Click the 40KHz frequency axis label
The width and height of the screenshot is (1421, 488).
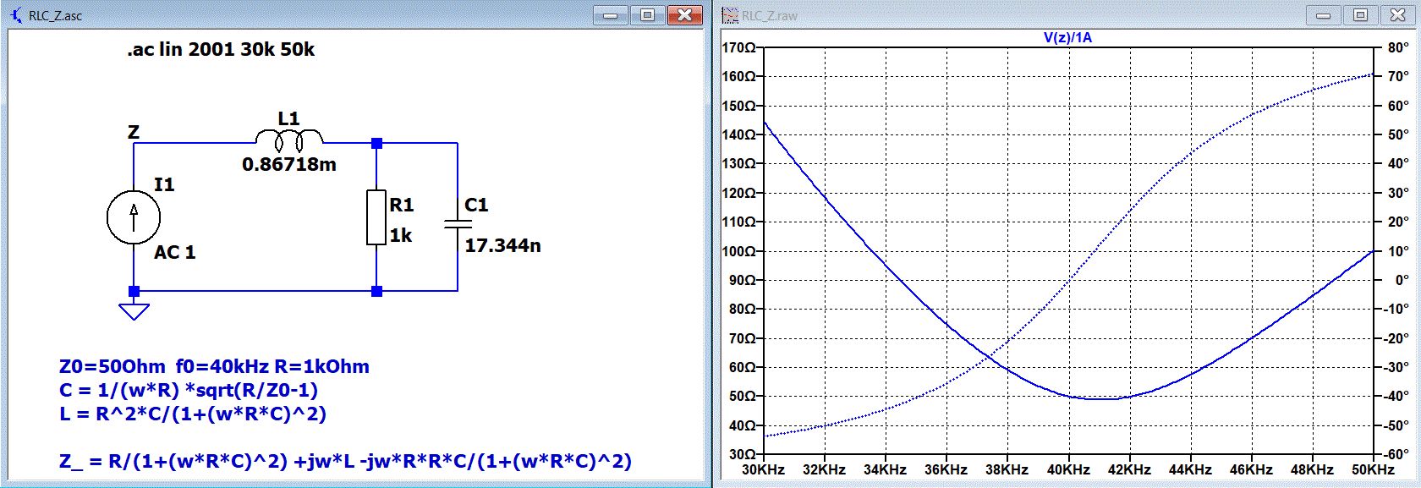tap(1068, 469)
